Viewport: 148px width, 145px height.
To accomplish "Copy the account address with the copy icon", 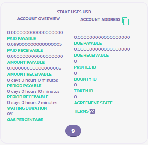I will coord(125,21).
